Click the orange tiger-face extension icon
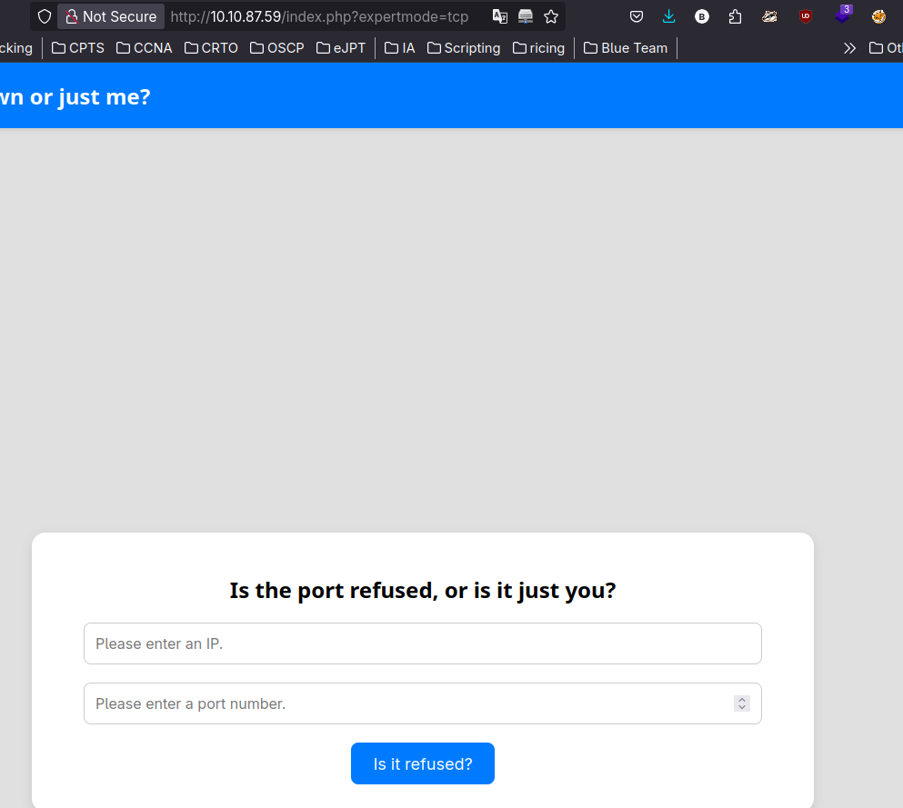 [878, 16]
